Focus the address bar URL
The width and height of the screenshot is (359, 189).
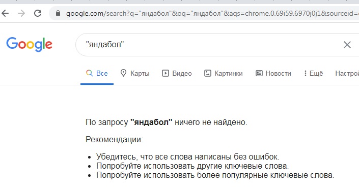coord(212,14)
